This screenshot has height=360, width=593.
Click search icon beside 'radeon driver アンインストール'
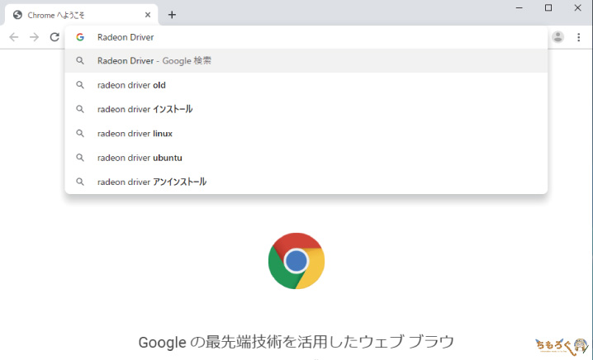[80, 182]
